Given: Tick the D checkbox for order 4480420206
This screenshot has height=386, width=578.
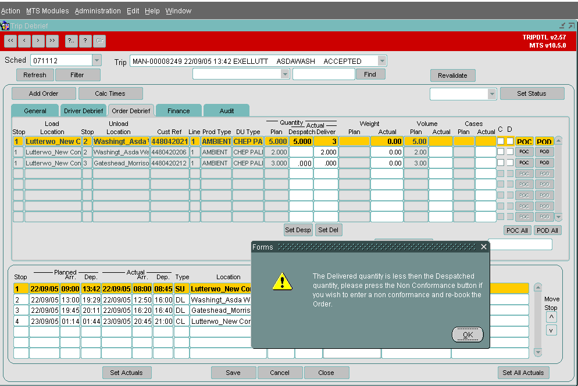Looking at the screenshot, I should click(x=510, y=151).
